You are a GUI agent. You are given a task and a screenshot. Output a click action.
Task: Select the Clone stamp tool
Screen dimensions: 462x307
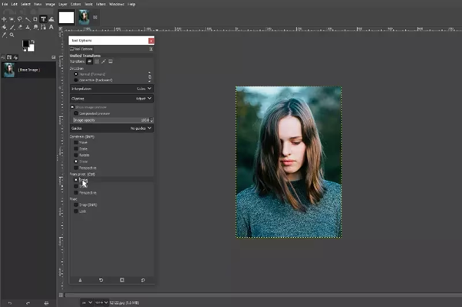point(28,27)
